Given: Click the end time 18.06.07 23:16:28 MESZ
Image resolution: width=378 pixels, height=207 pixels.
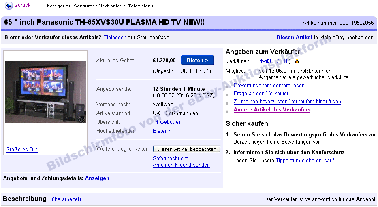Looking at the screenshot, I should (184, 96).
